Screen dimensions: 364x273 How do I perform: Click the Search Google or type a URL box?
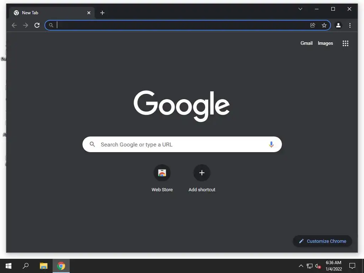182,144
